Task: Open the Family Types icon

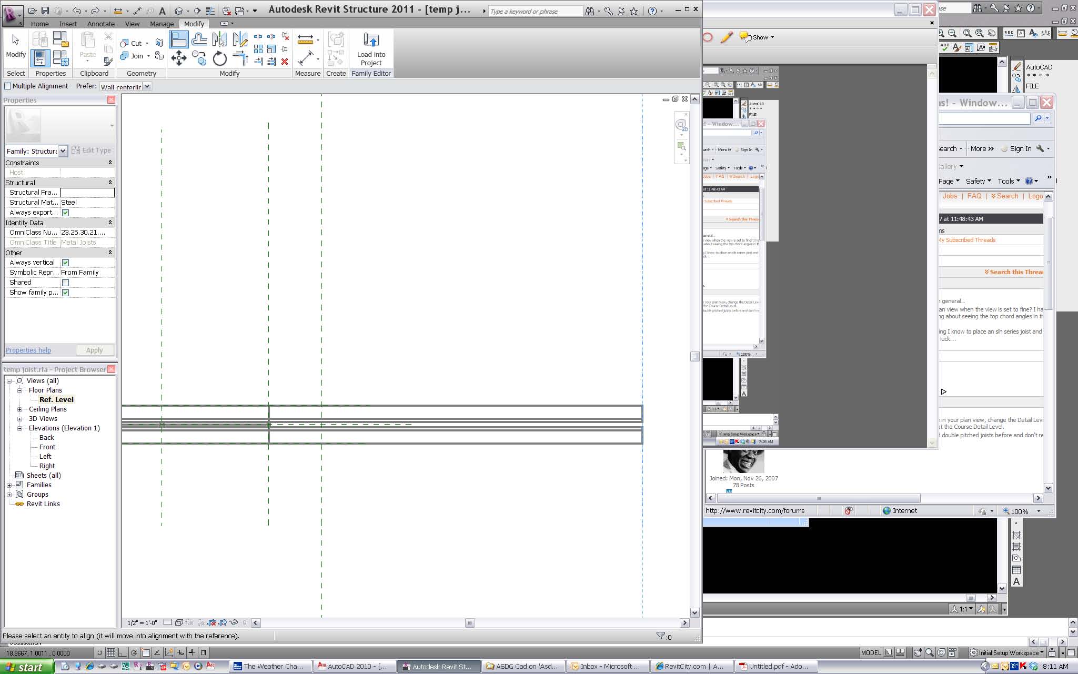Action: (61, 58)
